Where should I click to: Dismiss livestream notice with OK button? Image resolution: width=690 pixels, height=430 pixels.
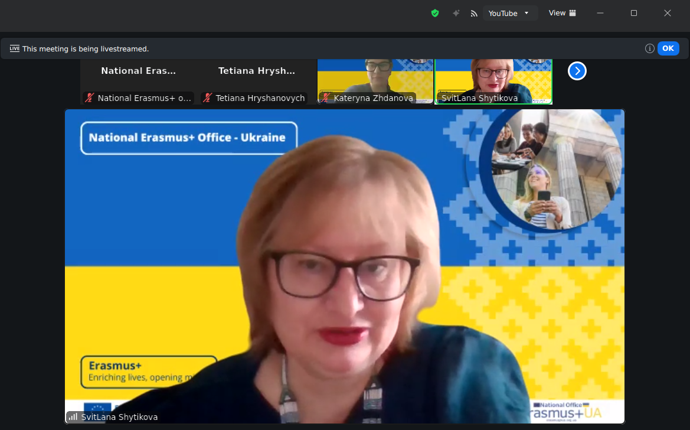click(x=668, y=48)
